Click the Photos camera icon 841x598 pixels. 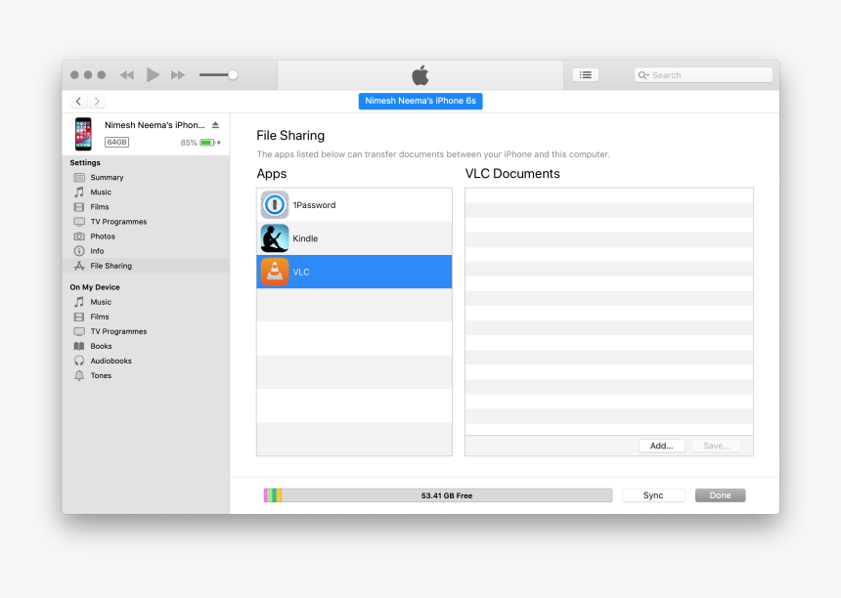coord(79,236)
